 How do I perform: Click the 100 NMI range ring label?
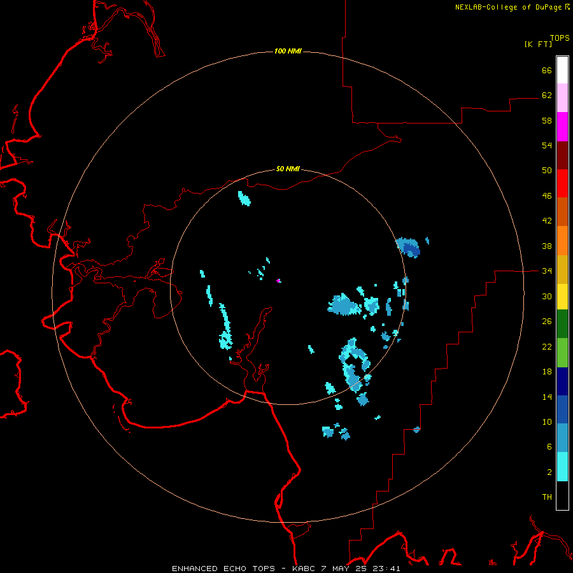pyautogui.click(x=288, y=51)
